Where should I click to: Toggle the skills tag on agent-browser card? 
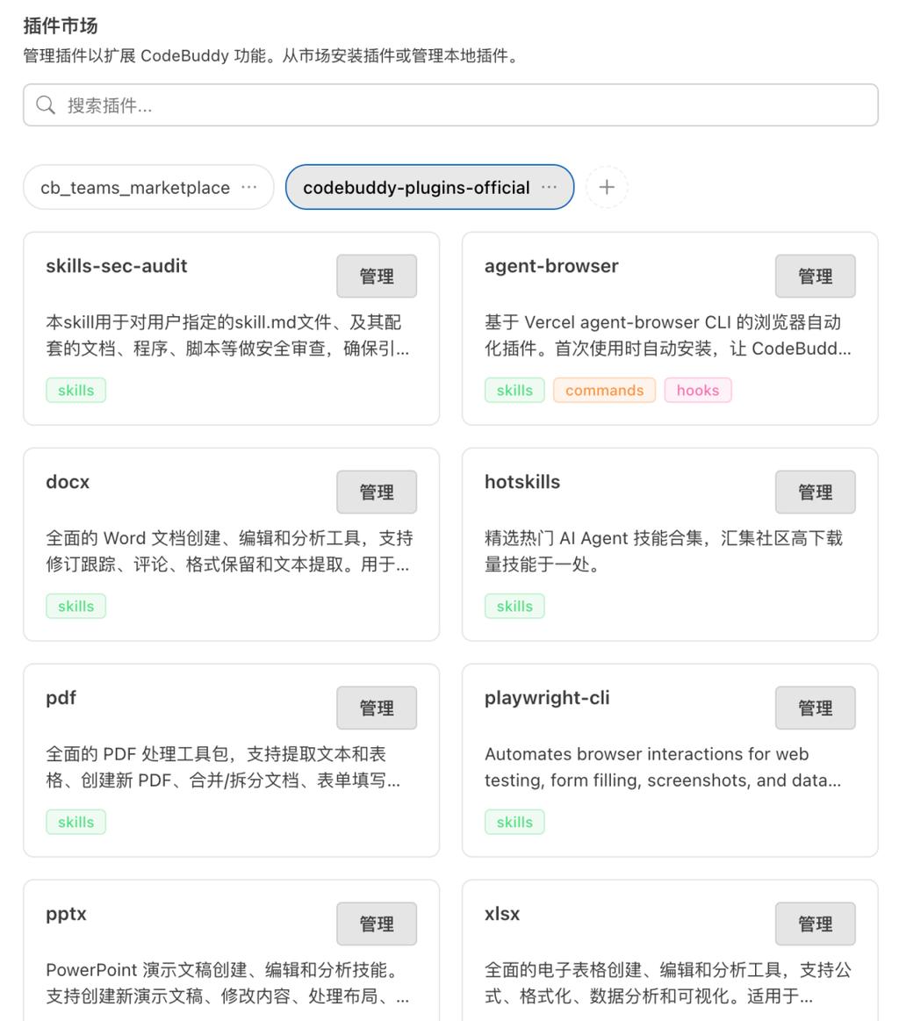point(514,390)
